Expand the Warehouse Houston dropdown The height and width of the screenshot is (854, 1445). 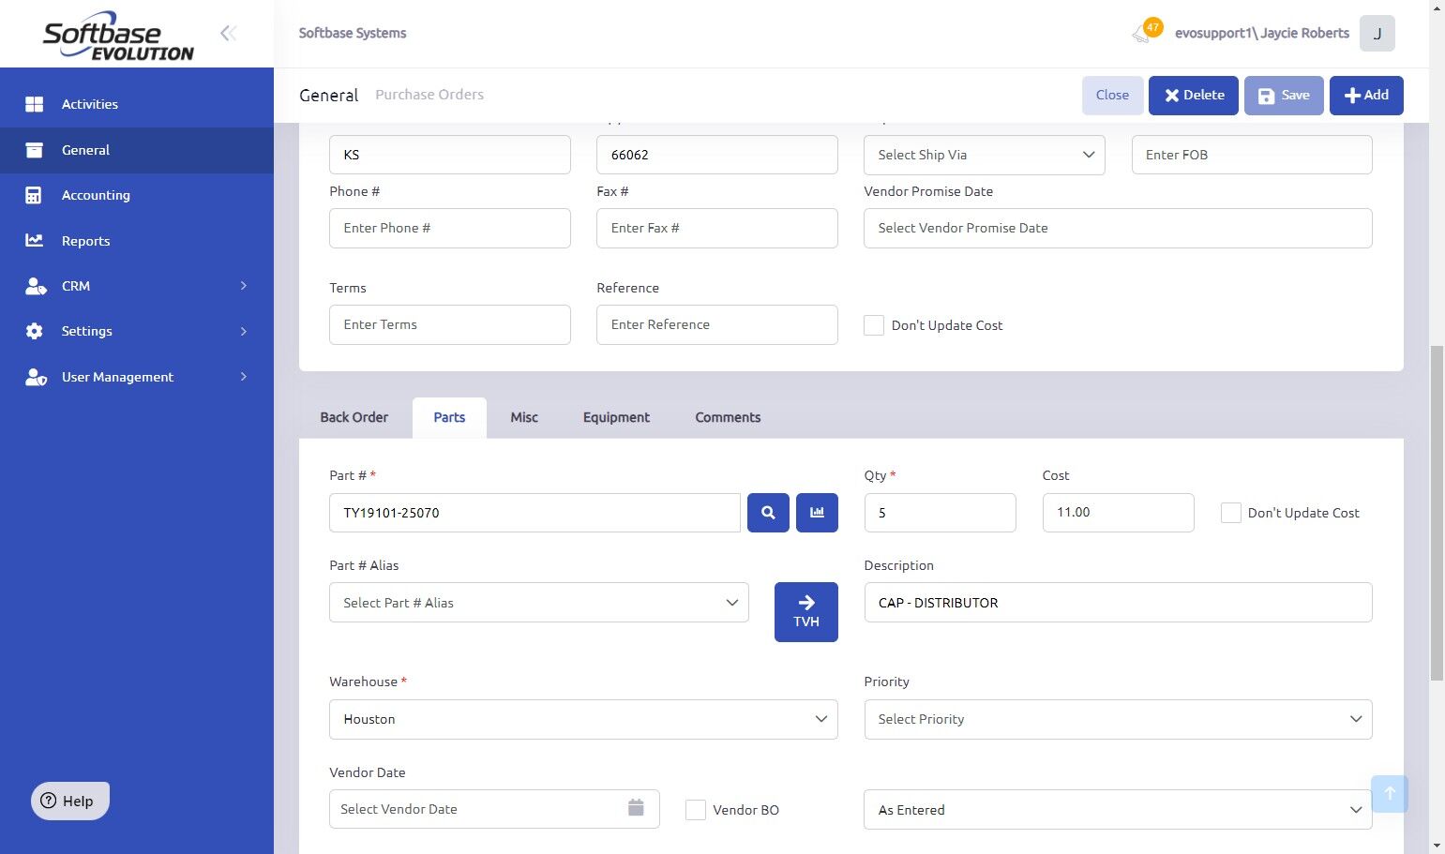click(583, 719)
